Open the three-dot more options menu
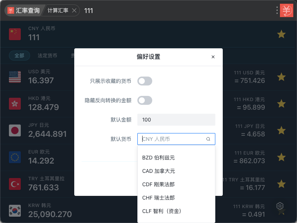Screen dimensions: 297x223 click(x=277, y=10)
